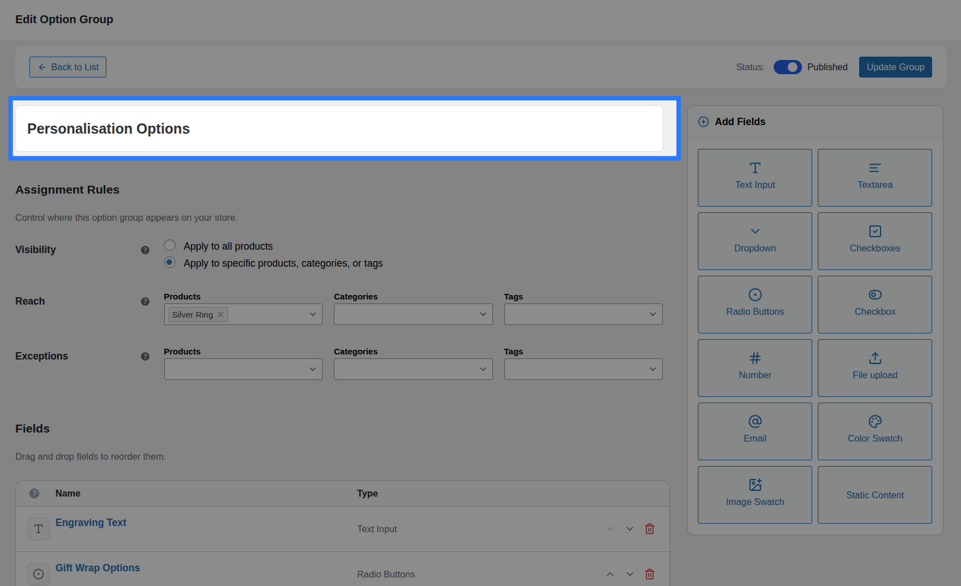Open the Reach Tags dropdown
The image size is (961, 586).
point(584,314)
